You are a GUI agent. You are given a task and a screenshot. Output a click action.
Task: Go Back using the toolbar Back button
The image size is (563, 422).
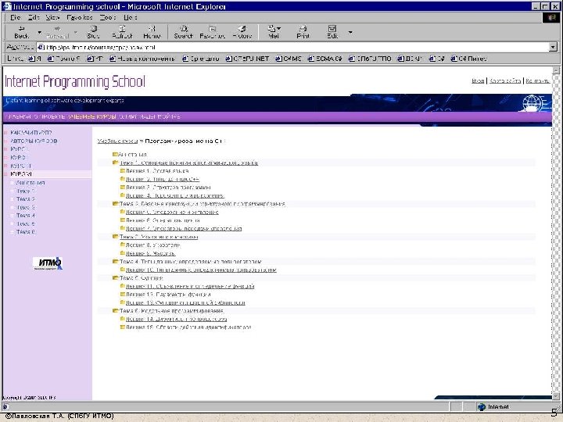(22, 32)
